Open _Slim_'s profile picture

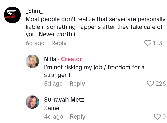coord(12,15)
